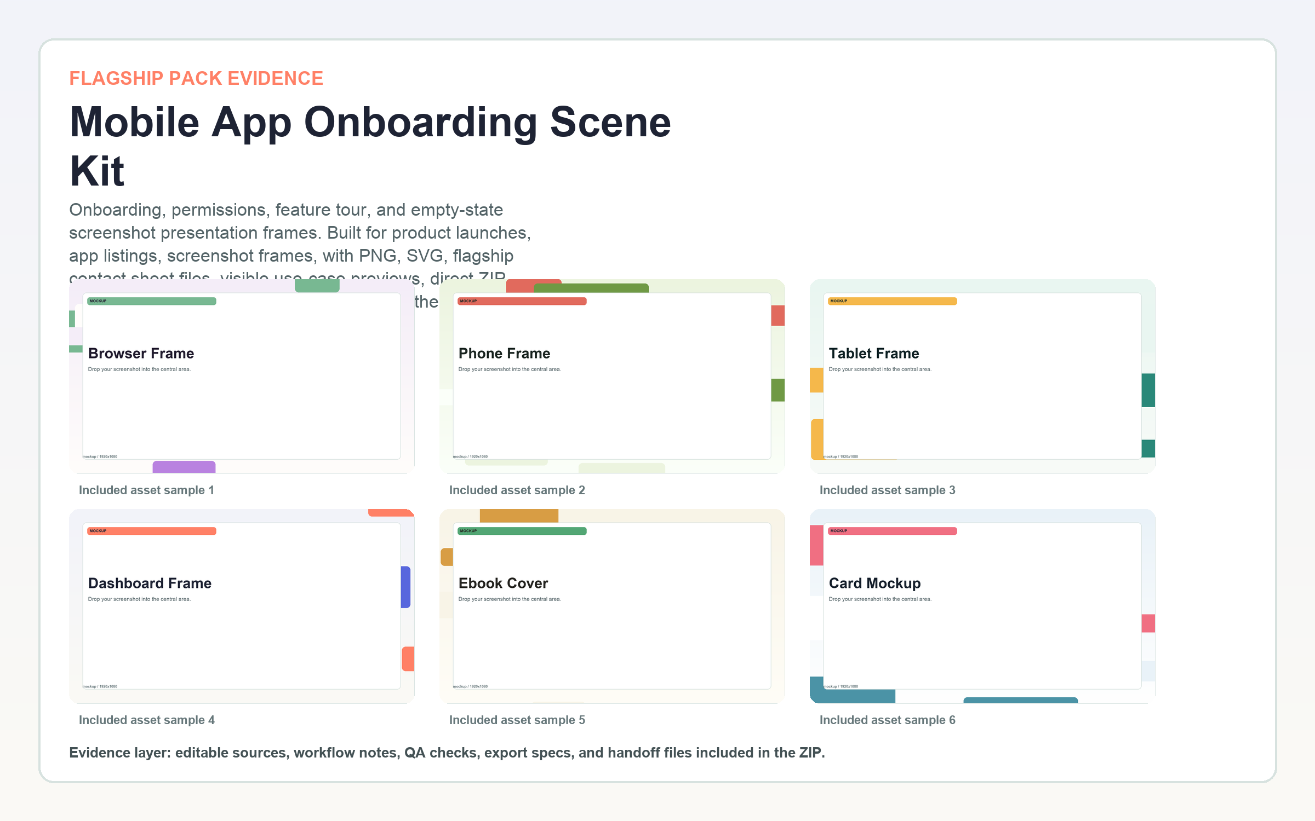Click the 'Included asset sample 1' caption
The height and width of the screenshot is (821, 1315).
pos(146,490)
